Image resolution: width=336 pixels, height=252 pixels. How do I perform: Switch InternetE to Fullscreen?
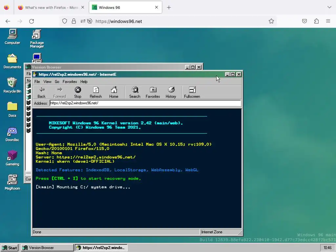pos(192,92)
